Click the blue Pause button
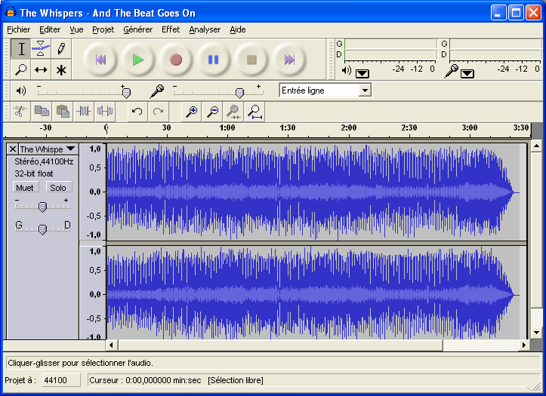Screen dimensions: 546x396 coord(214,60)
